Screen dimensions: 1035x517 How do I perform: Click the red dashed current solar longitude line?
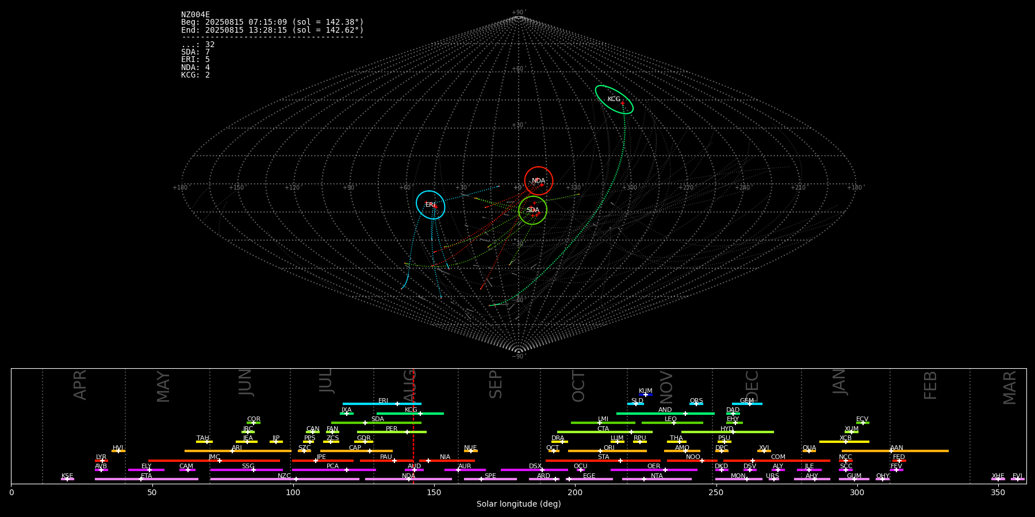pos(413,426)
